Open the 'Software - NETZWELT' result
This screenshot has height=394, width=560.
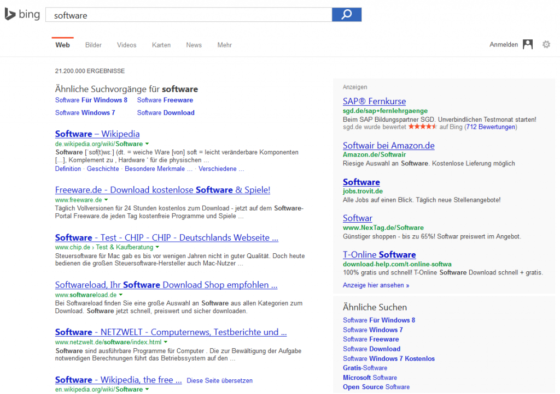click(x=171, y=332)
